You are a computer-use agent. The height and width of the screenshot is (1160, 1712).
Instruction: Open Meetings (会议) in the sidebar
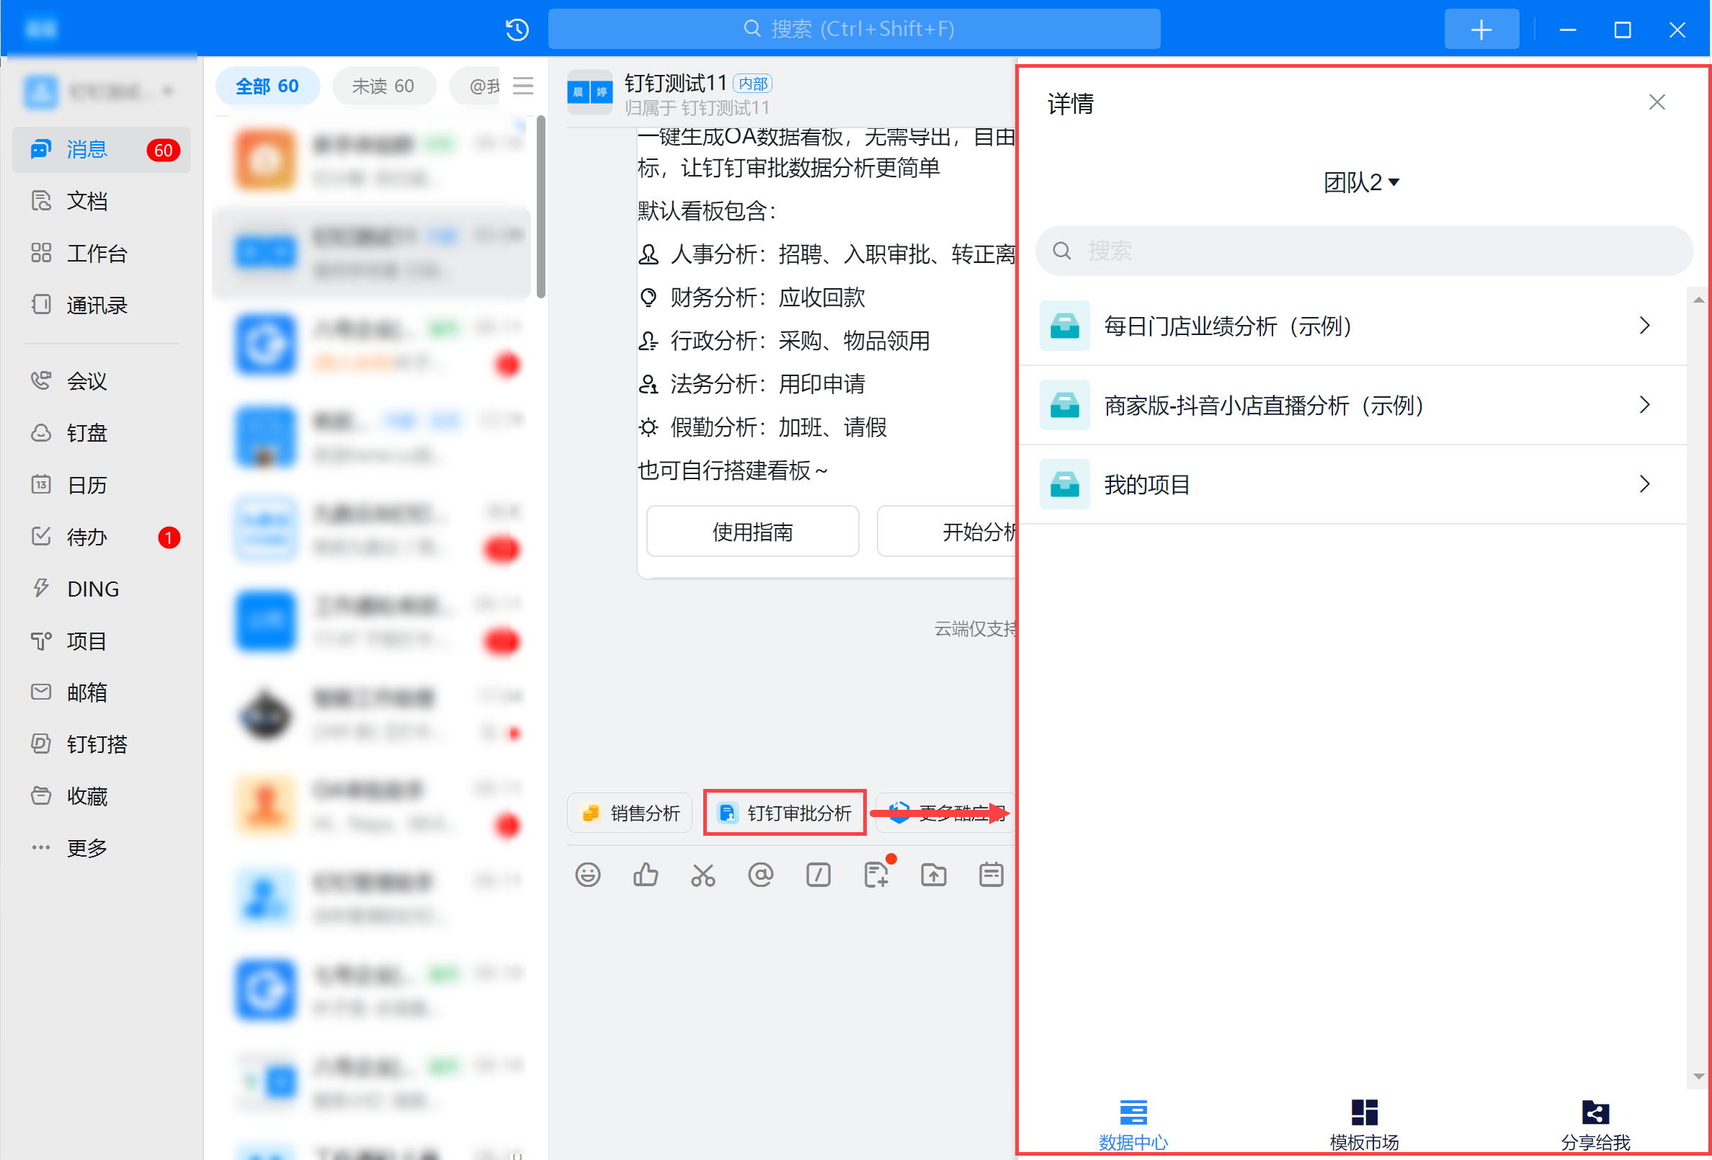coord(102,380)
